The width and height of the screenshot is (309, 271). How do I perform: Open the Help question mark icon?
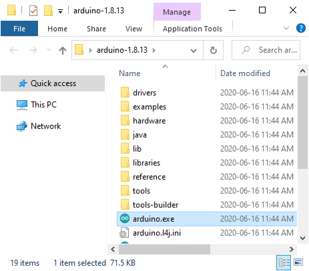click(300, 28)
